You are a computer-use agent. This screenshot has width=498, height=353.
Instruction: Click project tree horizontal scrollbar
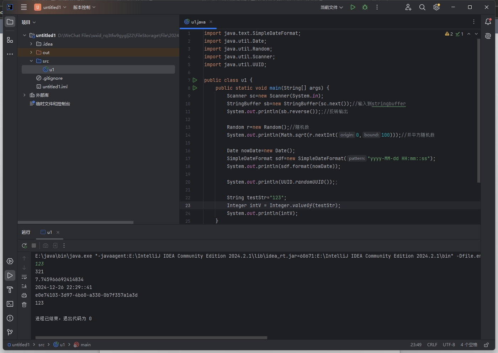click(76, 222)
